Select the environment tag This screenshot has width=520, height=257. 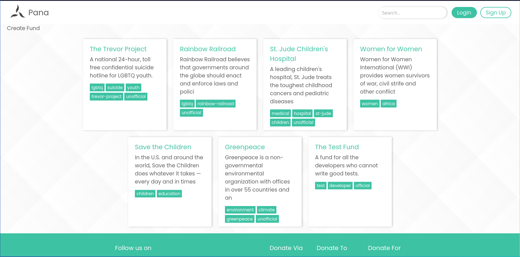pos(240,210)
